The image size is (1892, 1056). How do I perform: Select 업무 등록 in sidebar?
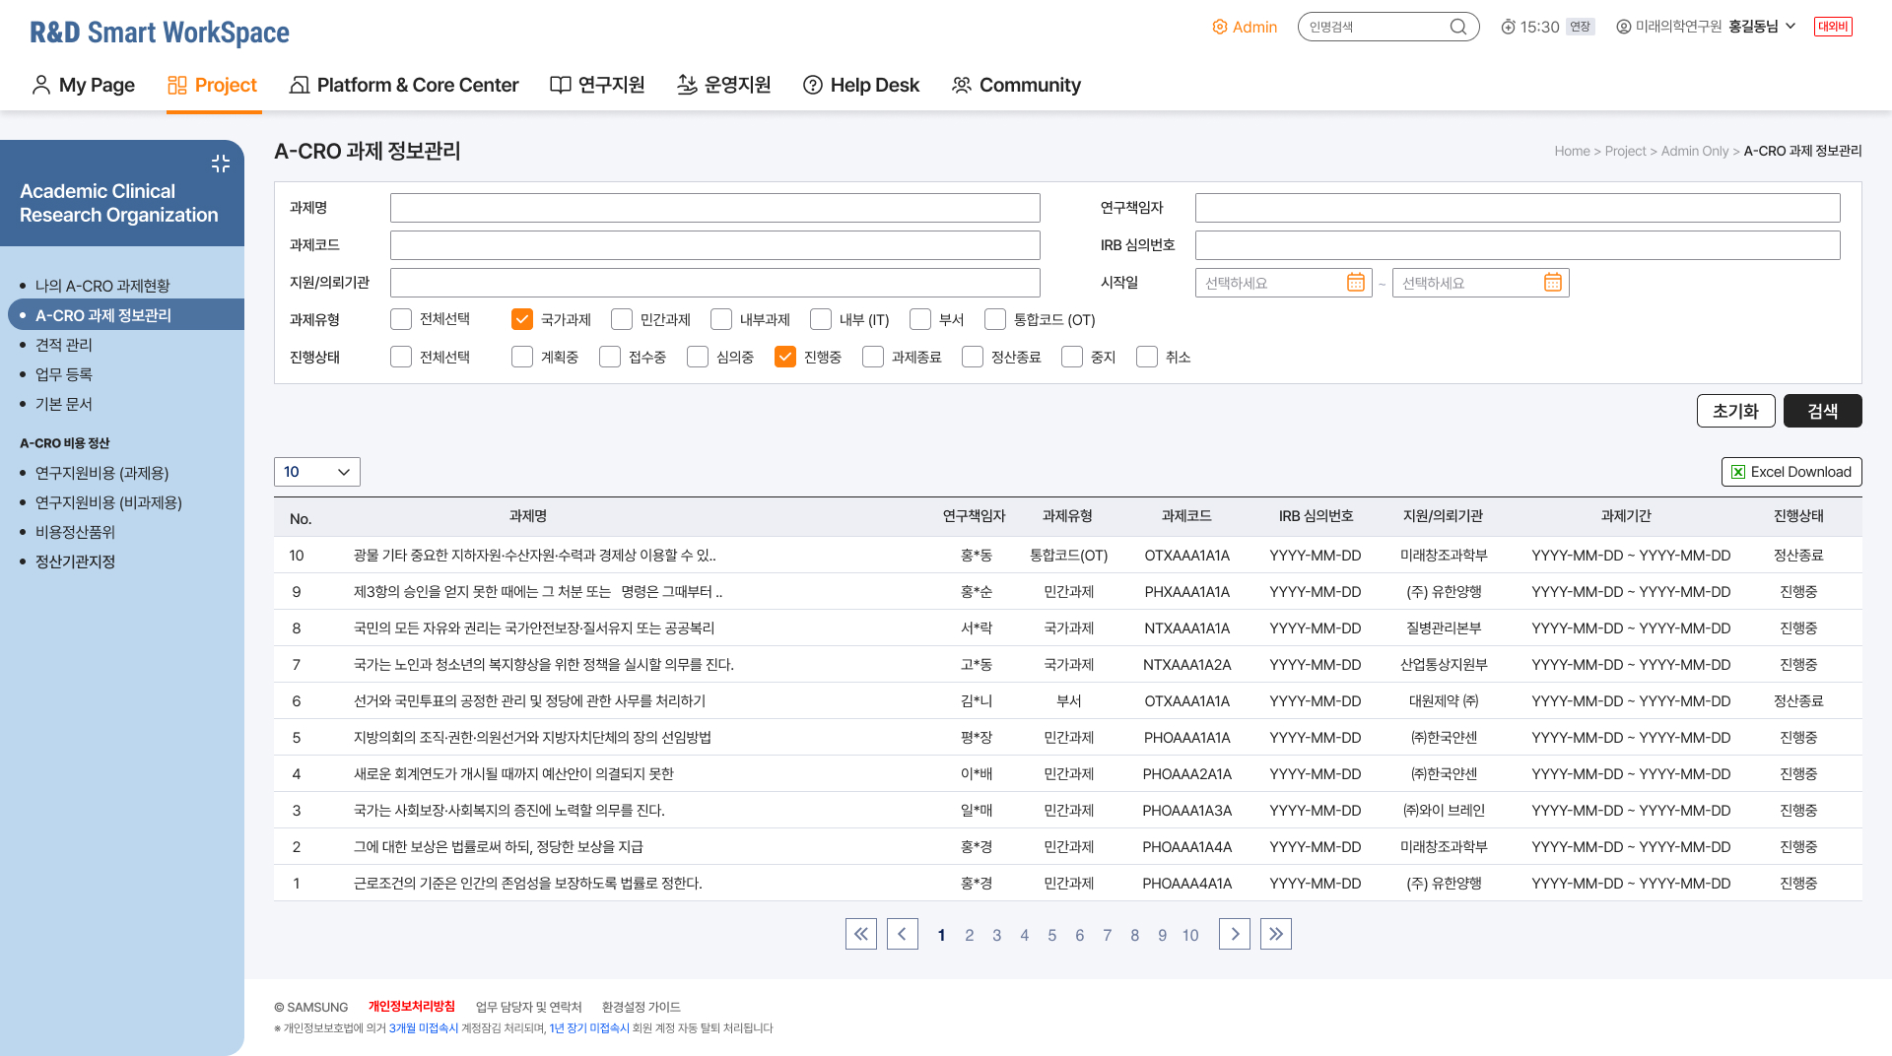64,374
